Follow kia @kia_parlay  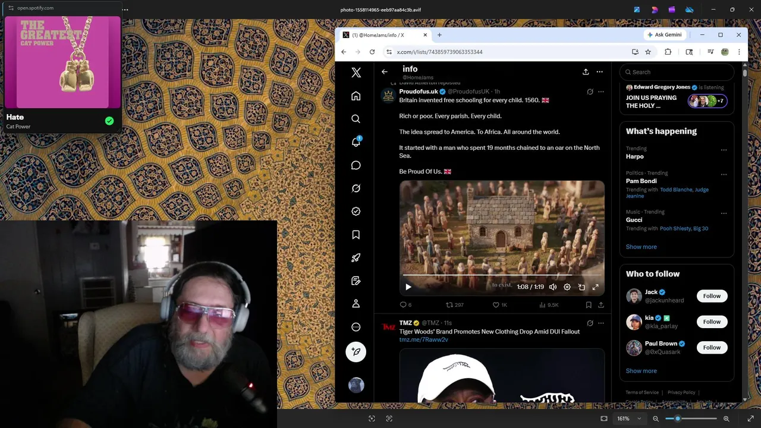click(712, 322)
